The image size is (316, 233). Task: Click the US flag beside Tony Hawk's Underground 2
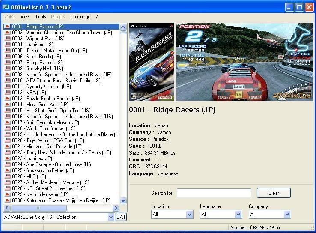tap(7, 152)
